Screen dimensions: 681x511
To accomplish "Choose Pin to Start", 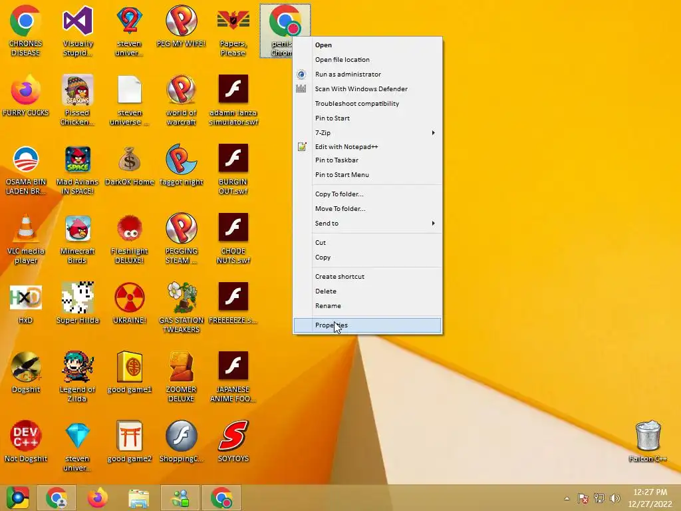I will coord(367,118).
